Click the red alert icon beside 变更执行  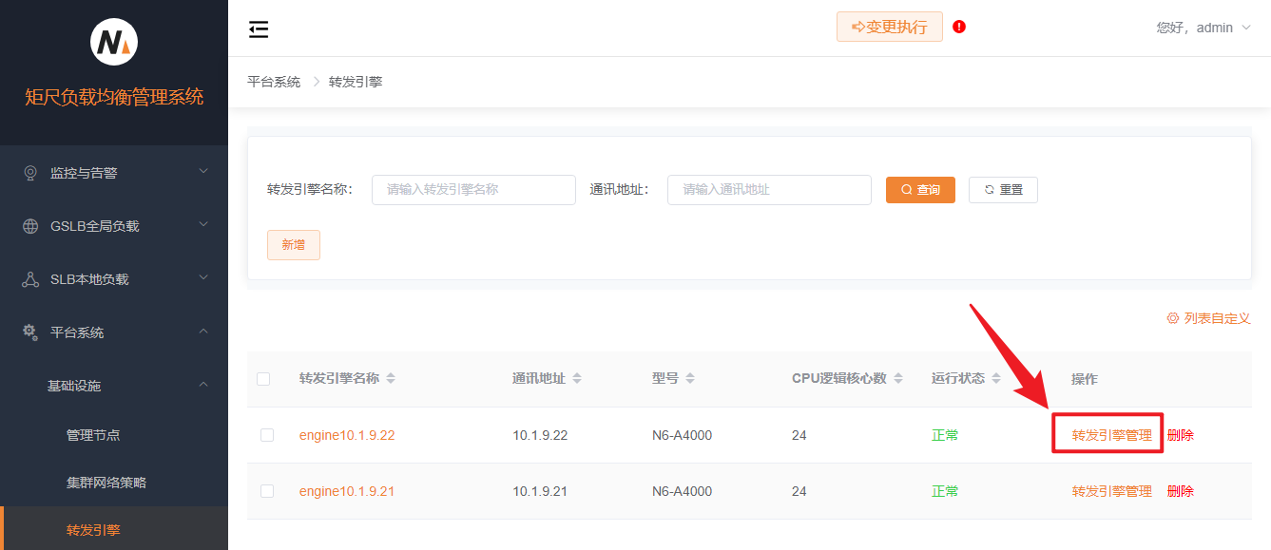(958, 27)
